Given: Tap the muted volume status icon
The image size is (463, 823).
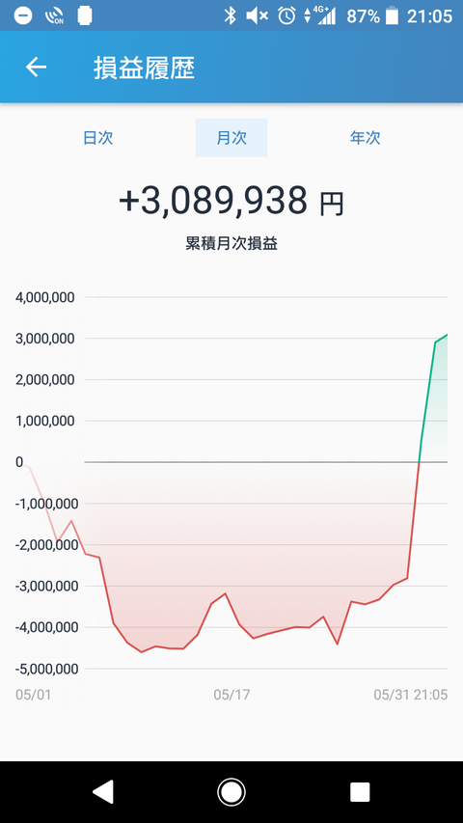Looking at the screenshot, I should point(257,16).
